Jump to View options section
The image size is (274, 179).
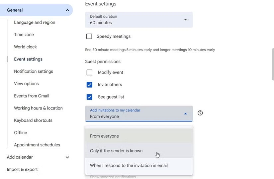tap(26, 84)
